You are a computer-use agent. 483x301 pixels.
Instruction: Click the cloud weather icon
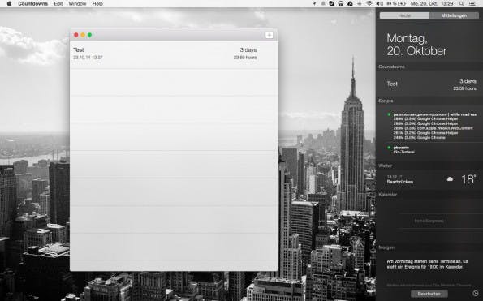pyautogui.click(x=450, y=178)
